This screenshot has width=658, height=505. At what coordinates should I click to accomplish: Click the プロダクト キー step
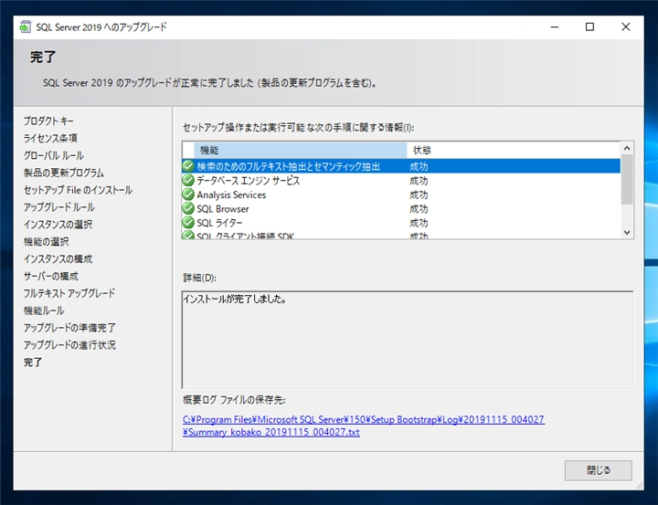(48, 121)
